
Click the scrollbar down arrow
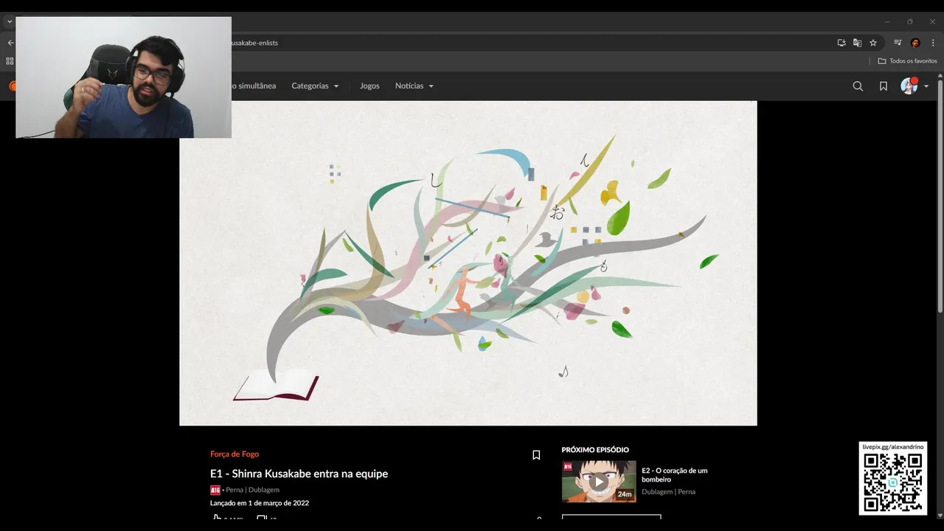click(x=940, y=515)
